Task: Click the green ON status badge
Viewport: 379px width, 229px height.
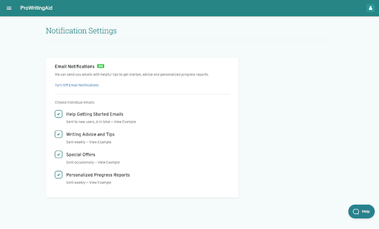Action: 101,66
